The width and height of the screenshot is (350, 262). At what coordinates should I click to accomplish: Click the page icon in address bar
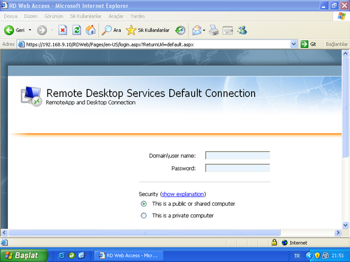tap(21, 44)
